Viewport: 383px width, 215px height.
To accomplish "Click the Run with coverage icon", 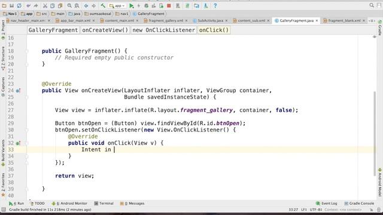I will (154, 5).
